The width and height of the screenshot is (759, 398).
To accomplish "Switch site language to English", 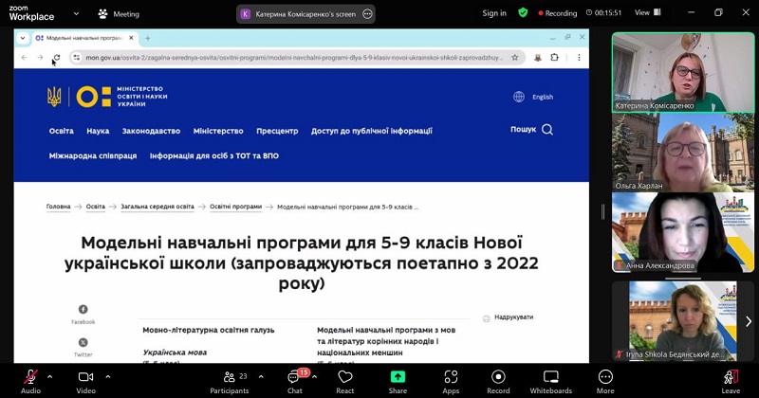I will 533,97.
